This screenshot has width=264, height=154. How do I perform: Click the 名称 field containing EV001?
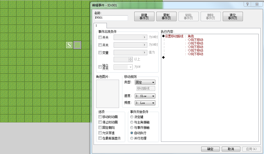click(x=111, y=18)
